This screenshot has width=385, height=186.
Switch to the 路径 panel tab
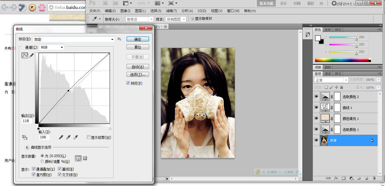click(x=338, y=74)
